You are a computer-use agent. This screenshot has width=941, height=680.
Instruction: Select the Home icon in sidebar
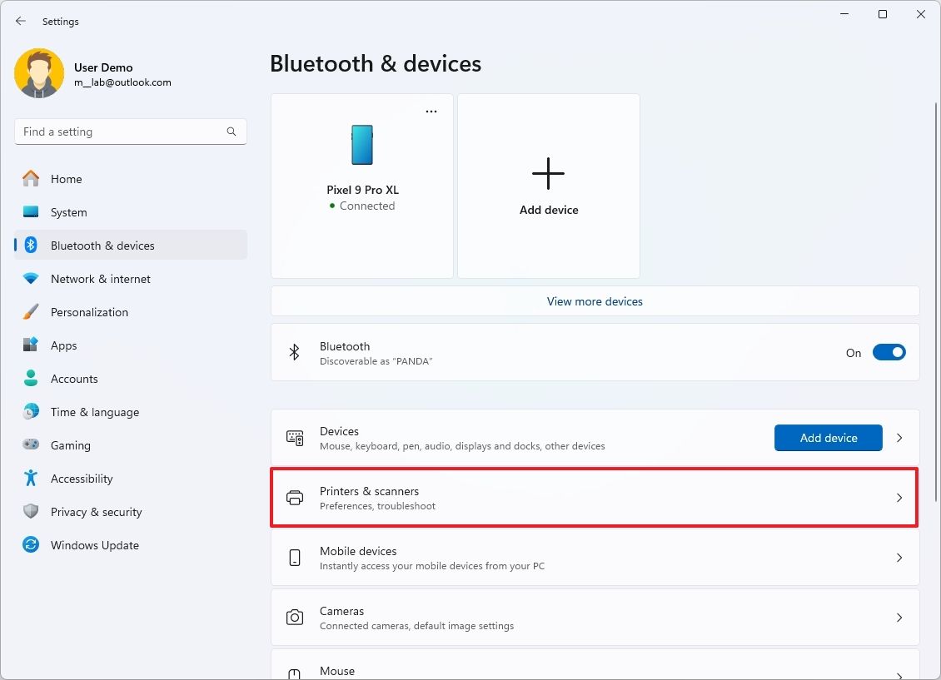tap(32, 178)
